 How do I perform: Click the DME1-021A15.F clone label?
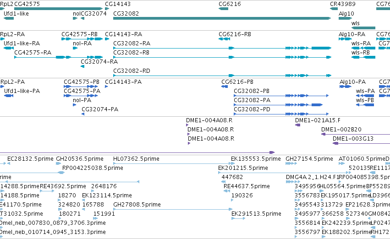318,120
